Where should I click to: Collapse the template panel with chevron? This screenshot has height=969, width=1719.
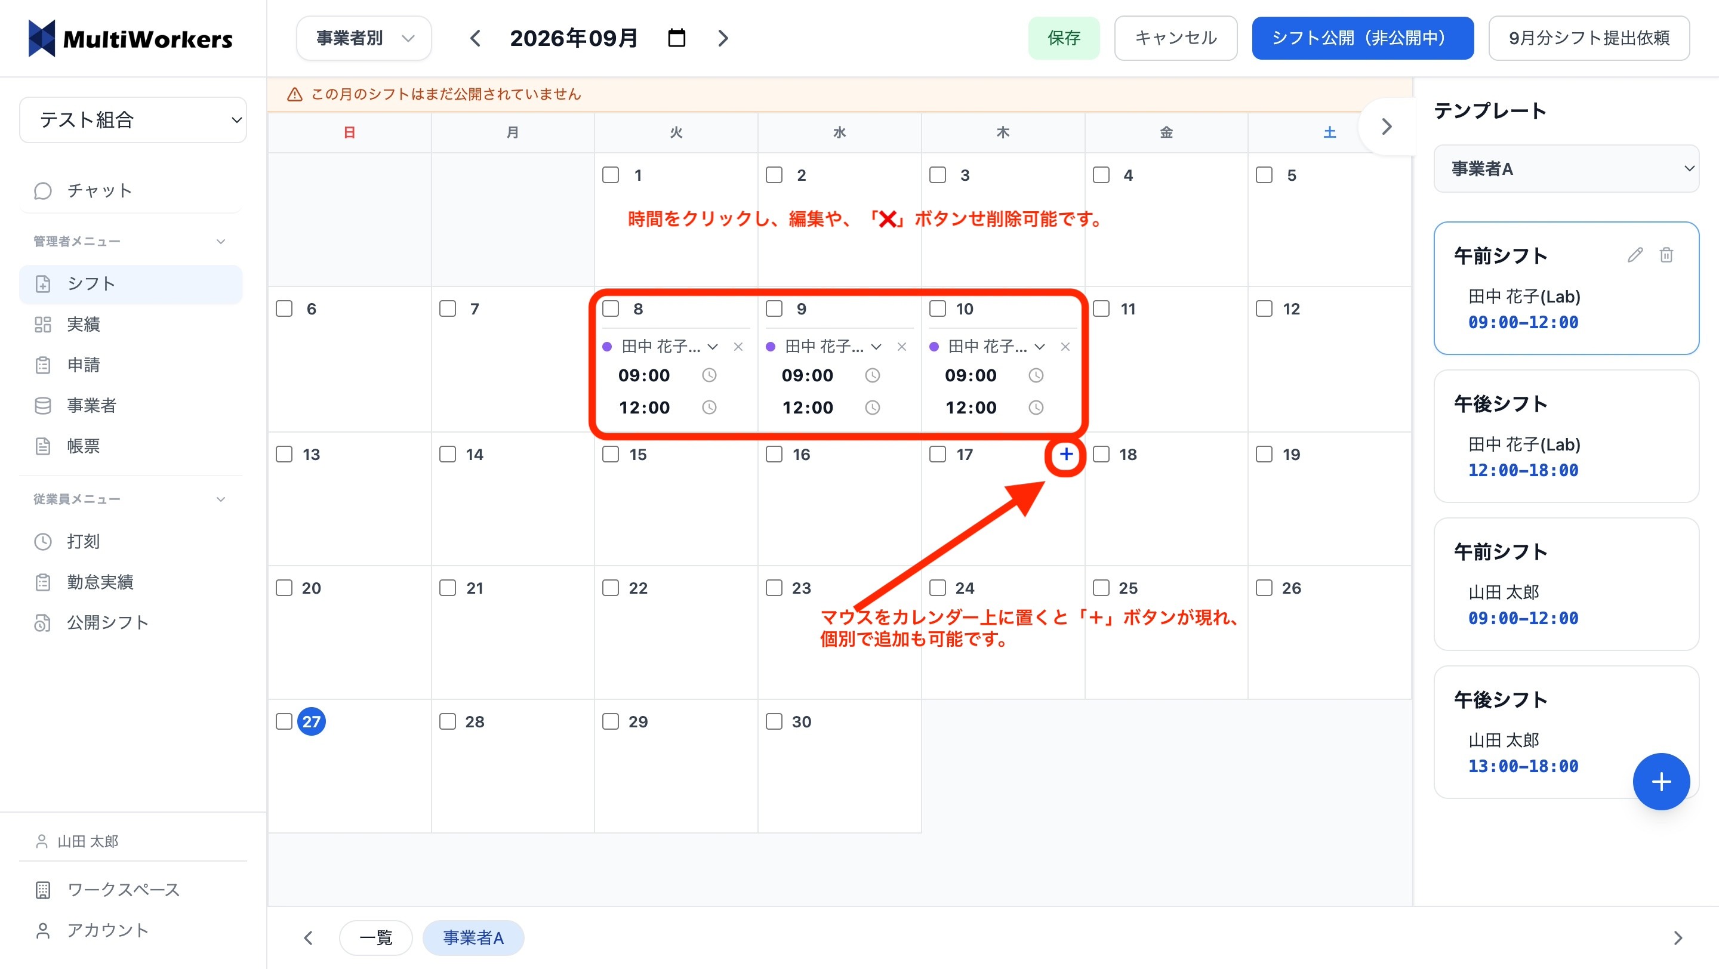coord(1387,126)
